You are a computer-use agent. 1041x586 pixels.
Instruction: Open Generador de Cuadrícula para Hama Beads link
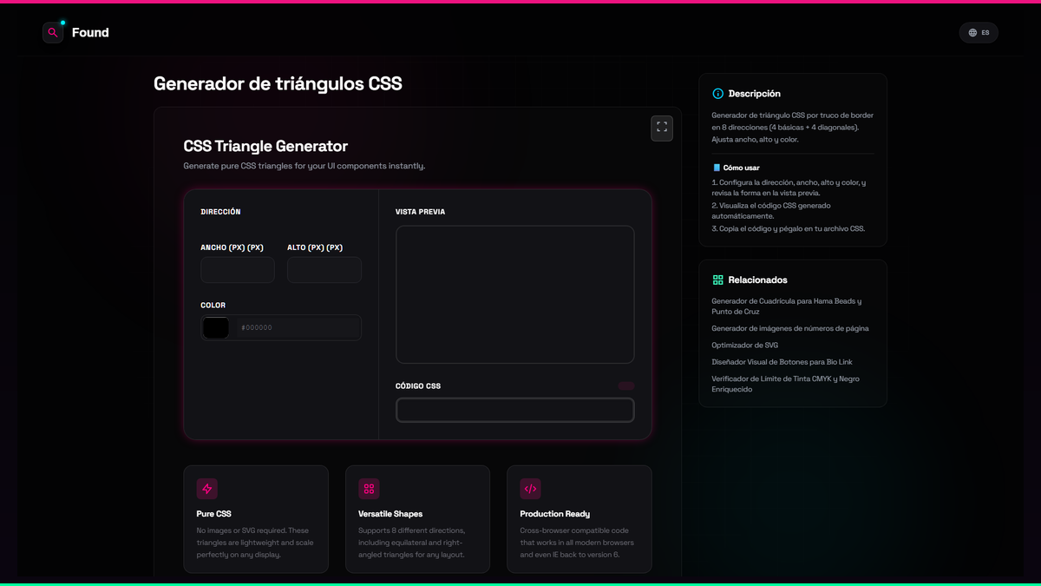pyautogui.click(x=786, y=306)
